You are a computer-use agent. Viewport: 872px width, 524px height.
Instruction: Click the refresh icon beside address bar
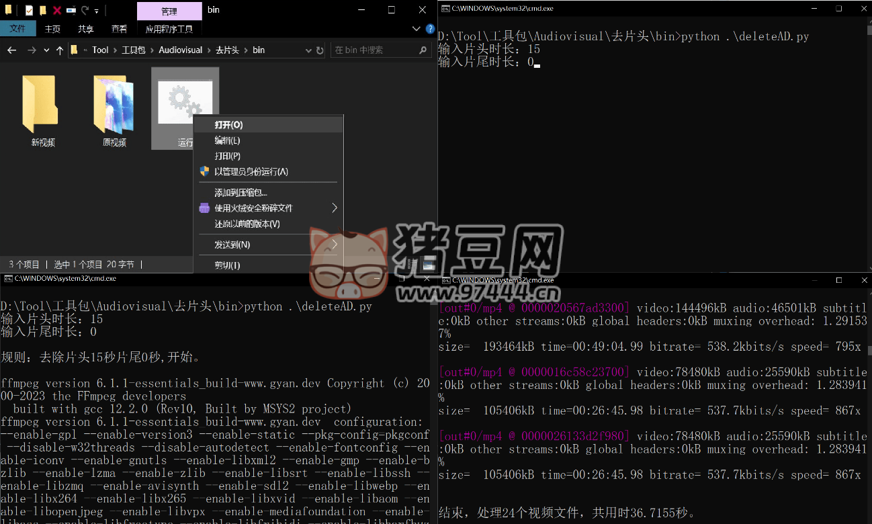320,50
